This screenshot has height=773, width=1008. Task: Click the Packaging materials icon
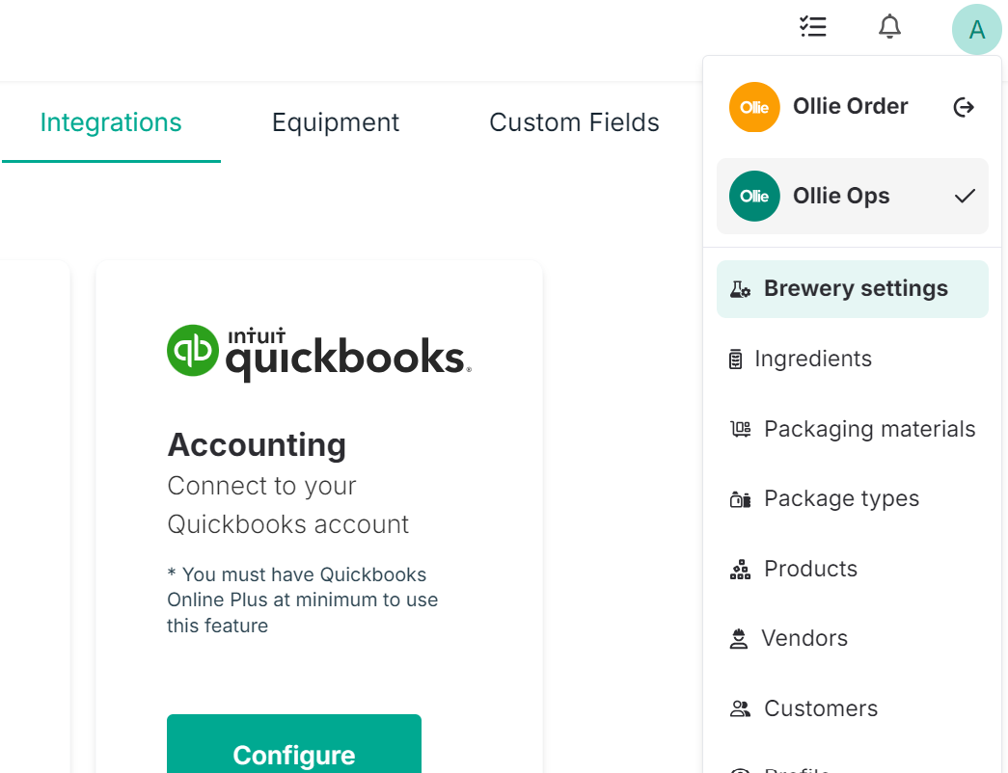[x=740, y=429]
